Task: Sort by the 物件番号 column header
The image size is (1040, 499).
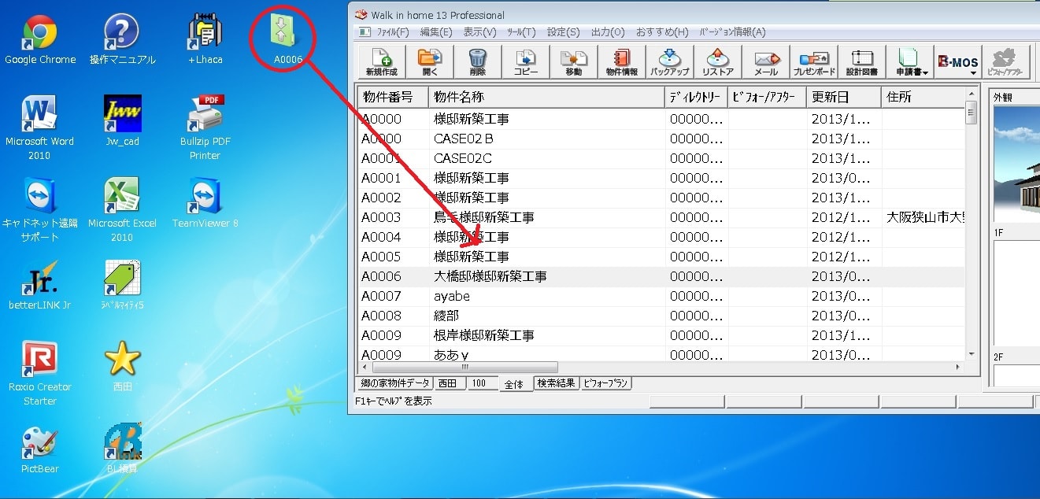Action: click(x=393, y=97)
